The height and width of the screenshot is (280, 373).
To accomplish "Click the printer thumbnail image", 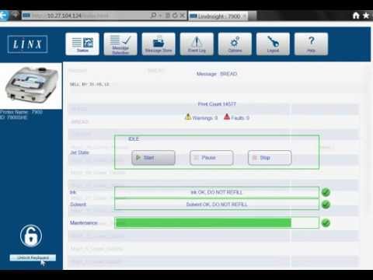I will tap(31, 86).
